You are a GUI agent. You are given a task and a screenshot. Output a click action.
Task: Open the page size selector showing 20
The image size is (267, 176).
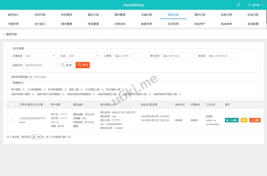[x=36, y=137]
